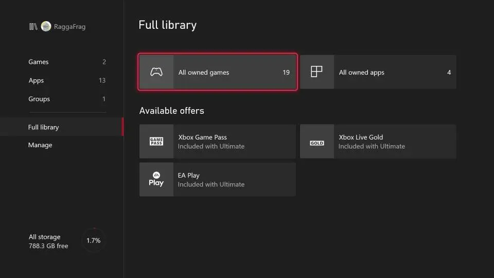The width and height of the screenshot is (494, 278).
Task: Open the library icon beside RaggaFrag
Action: click(33, 26)
